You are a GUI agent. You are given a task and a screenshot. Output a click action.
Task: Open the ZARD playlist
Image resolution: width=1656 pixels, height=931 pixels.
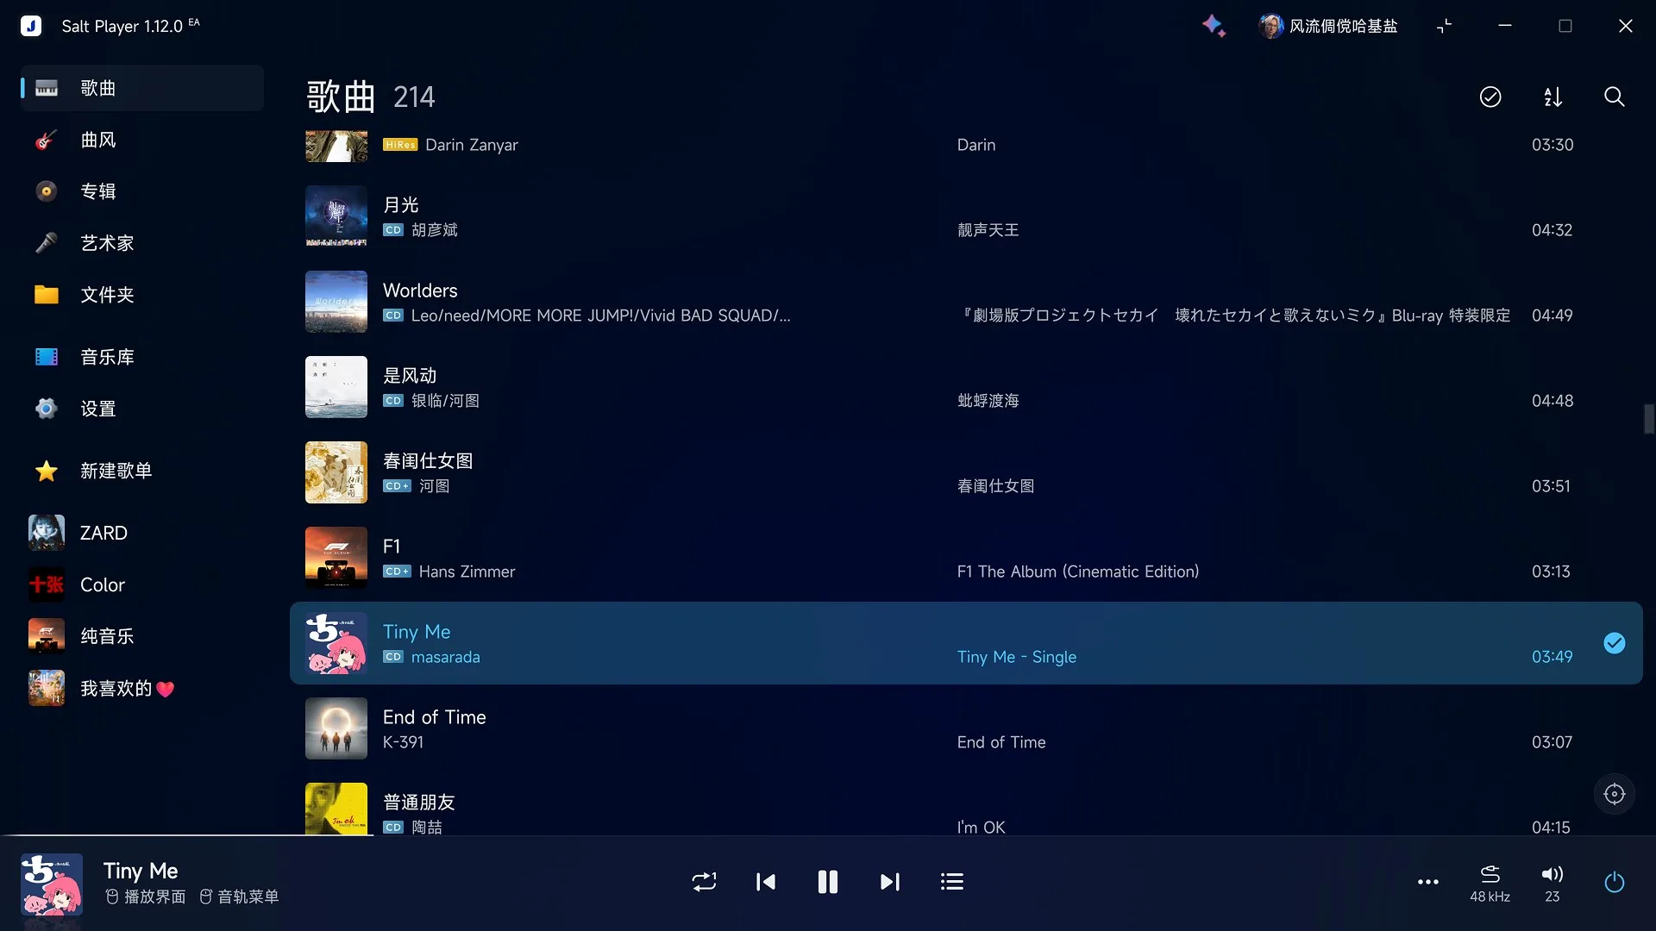142,533
